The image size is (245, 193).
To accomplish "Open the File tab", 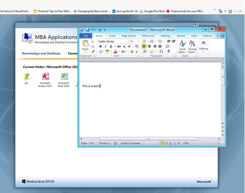I will [86, 36].
